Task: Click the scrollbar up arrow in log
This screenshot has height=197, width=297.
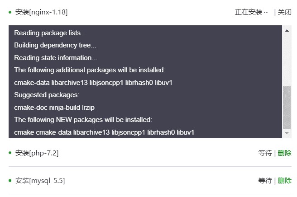Action: click(x=287, y=31)
